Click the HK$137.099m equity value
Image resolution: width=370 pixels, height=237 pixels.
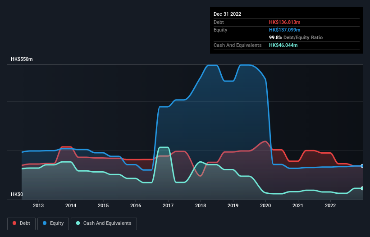pyautogui.click(x=284, y=30)
